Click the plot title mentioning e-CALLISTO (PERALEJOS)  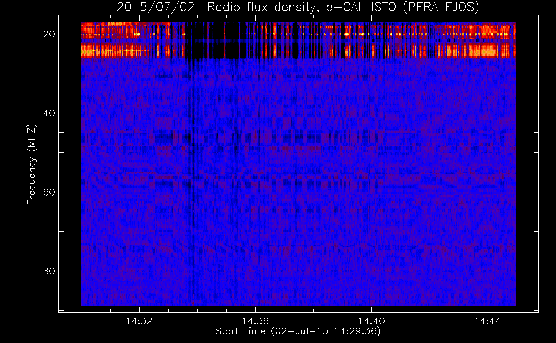298,7
